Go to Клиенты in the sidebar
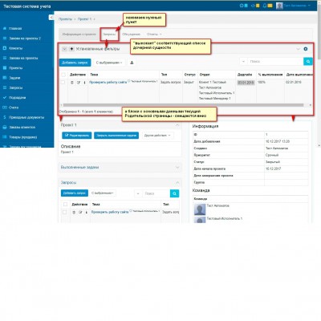The width and height of the screenshot is (321, 321). (16, 48)
